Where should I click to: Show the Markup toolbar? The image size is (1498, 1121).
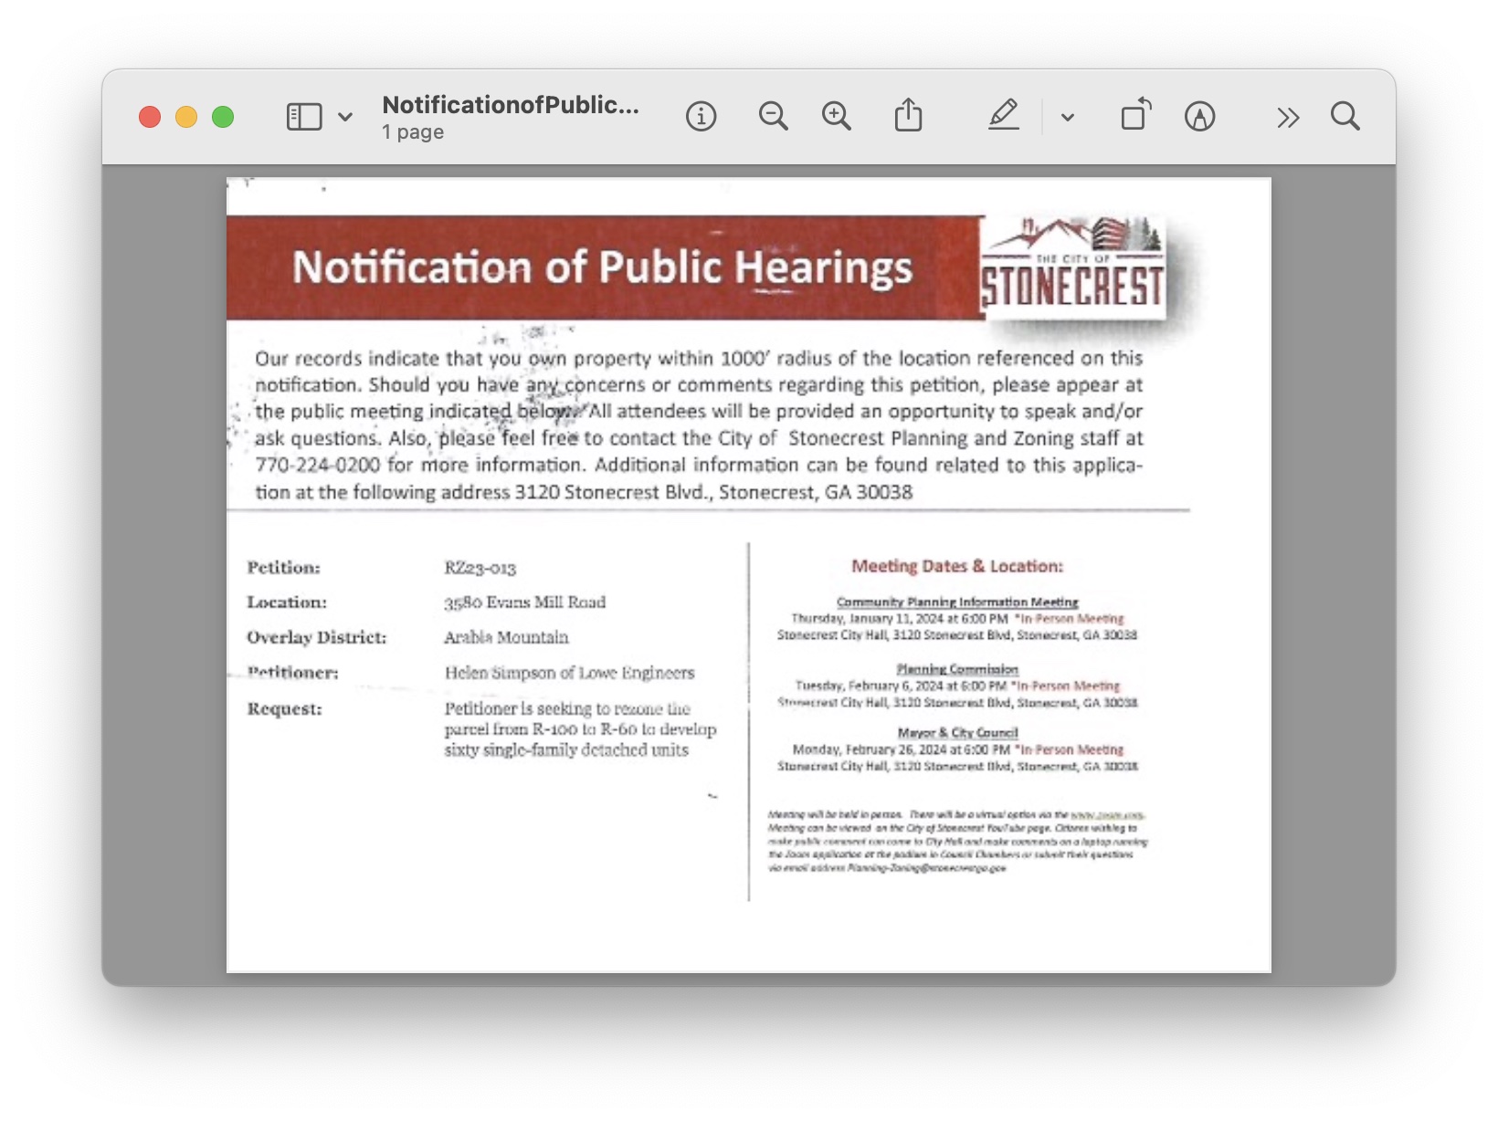click(1199, 117)
